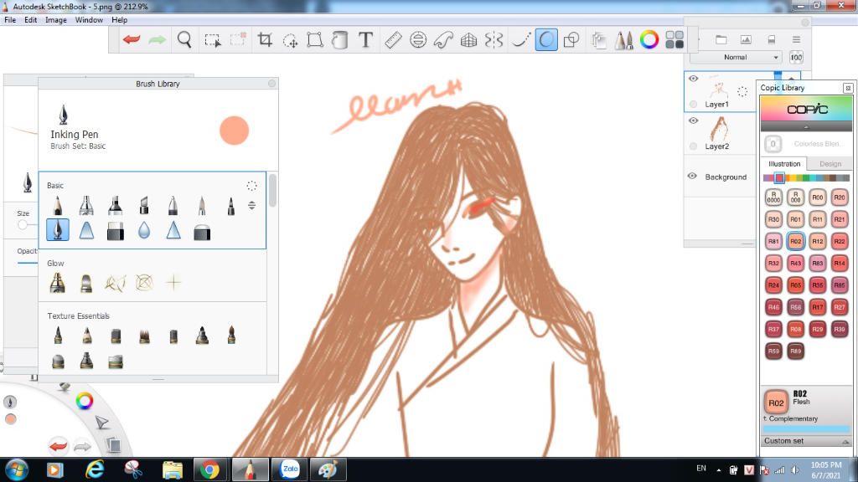858x482 pixels.
Task: Open the layer blend mode Normal dropdown
Action: point(736,57)
